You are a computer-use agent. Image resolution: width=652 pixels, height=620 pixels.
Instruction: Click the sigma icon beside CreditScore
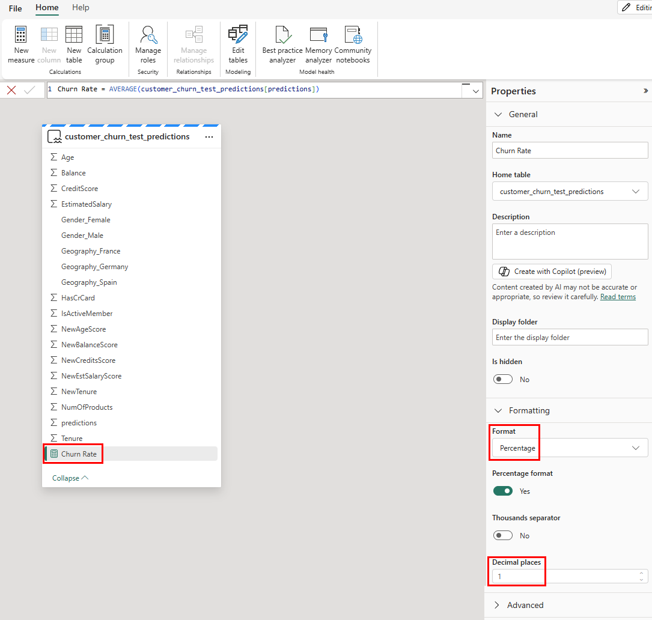click(53, 189)
